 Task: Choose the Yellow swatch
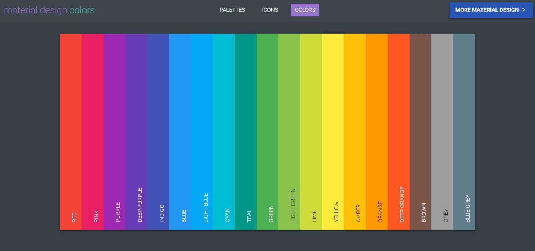[333, 132]
